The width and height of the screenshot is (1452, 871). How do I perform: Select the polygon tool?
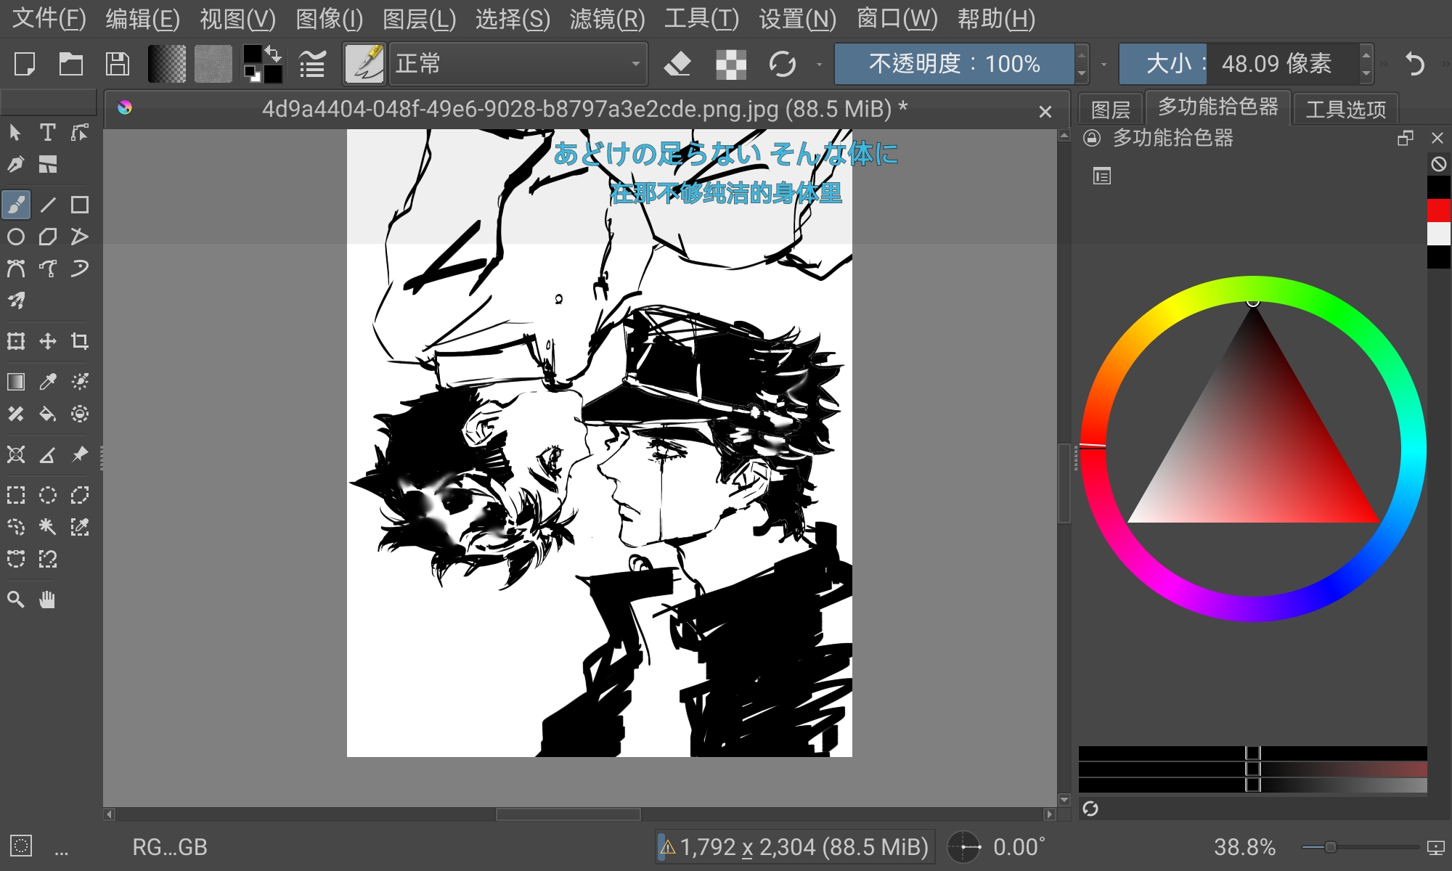point(47,237)
